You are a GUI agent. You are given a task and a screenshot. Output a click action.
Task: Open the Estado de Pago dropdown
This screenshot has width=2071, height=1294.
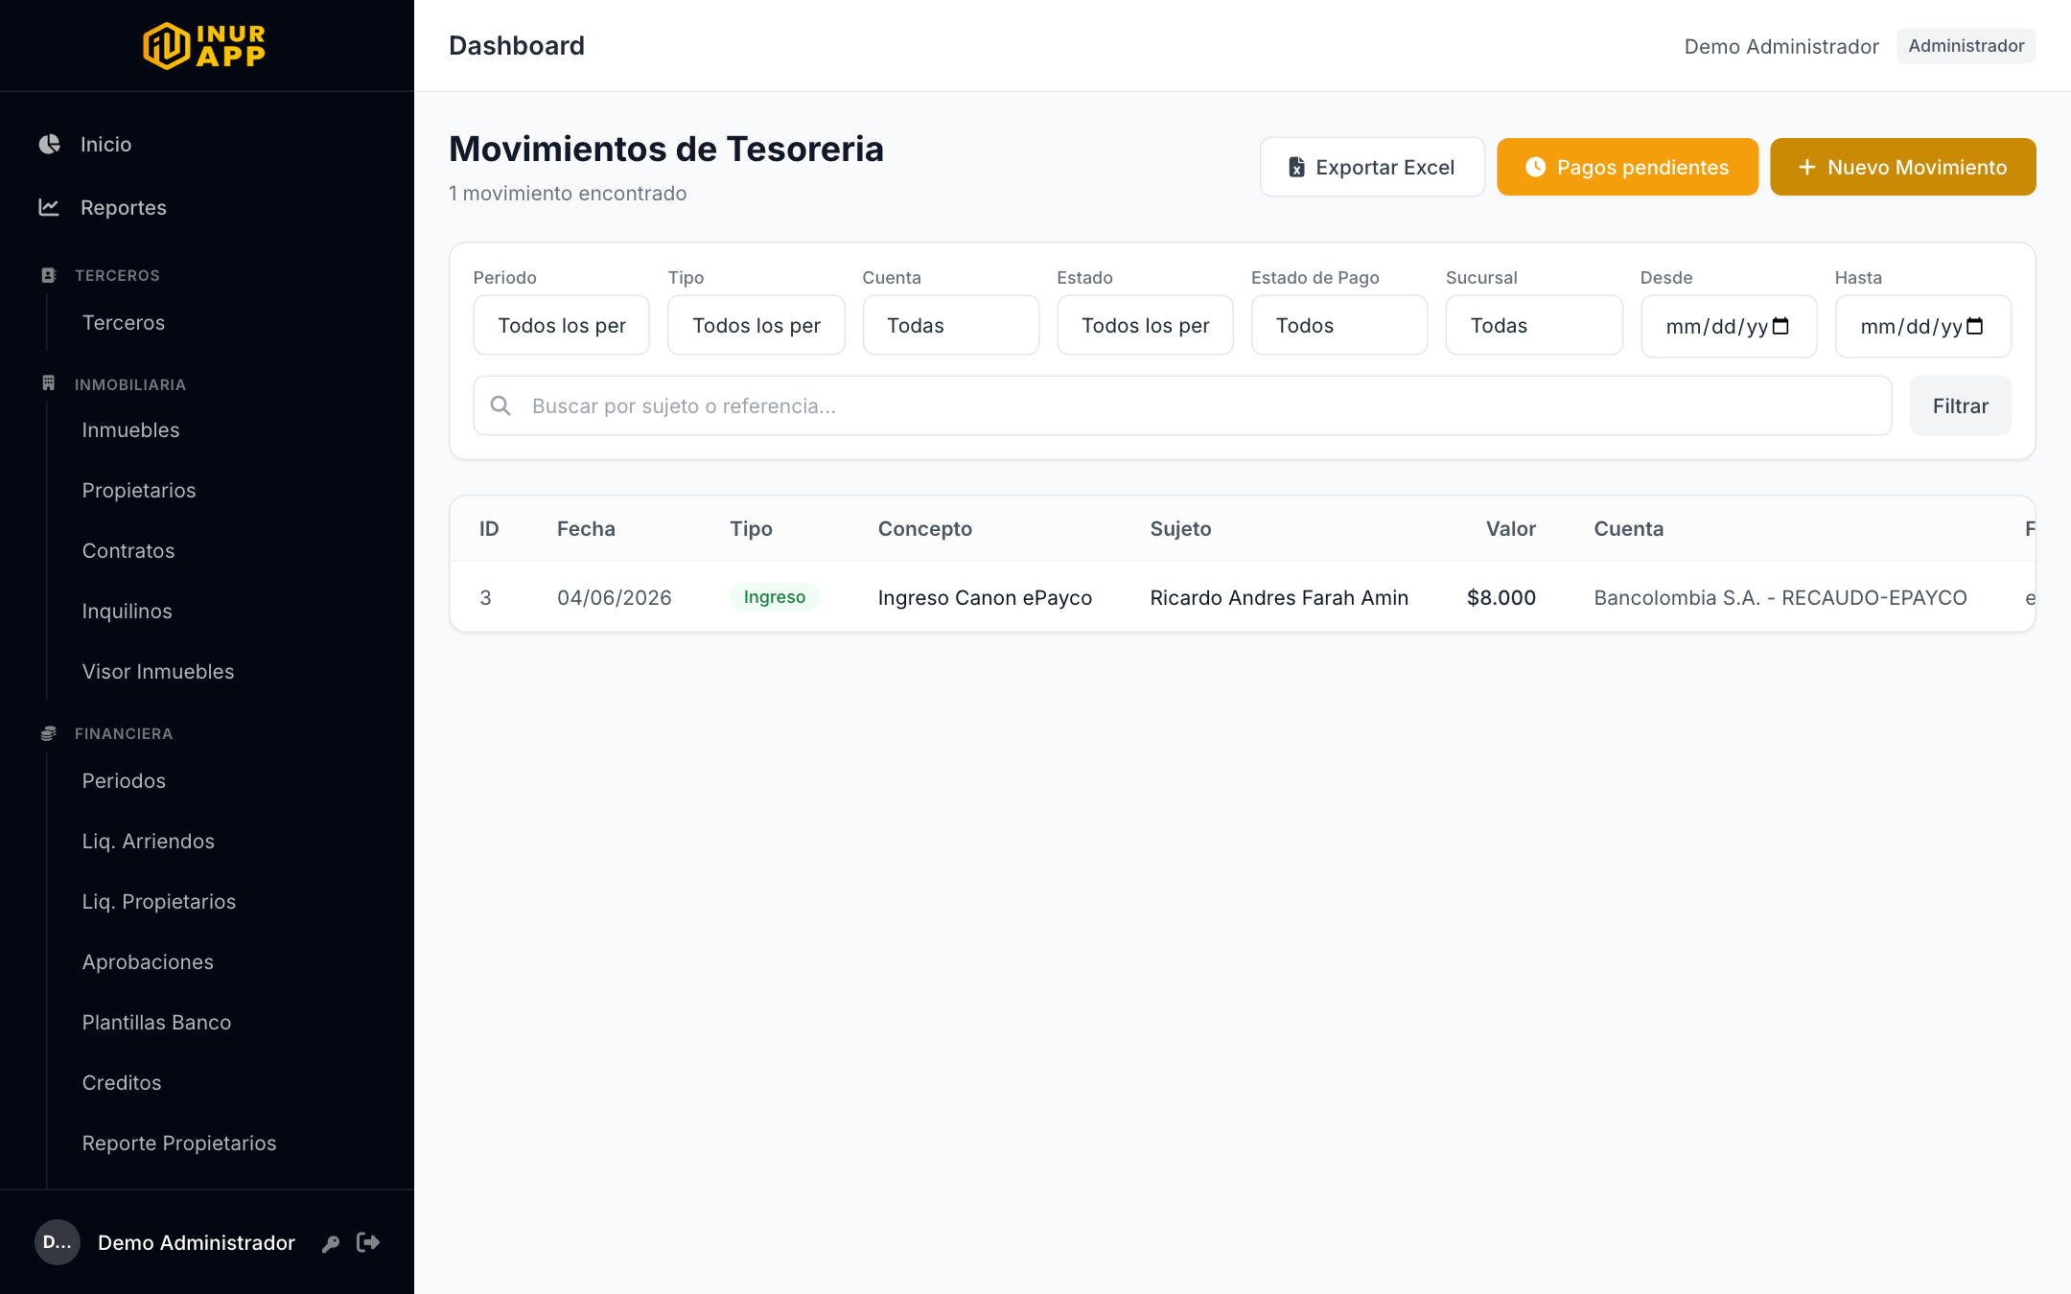coord(1339,326)
